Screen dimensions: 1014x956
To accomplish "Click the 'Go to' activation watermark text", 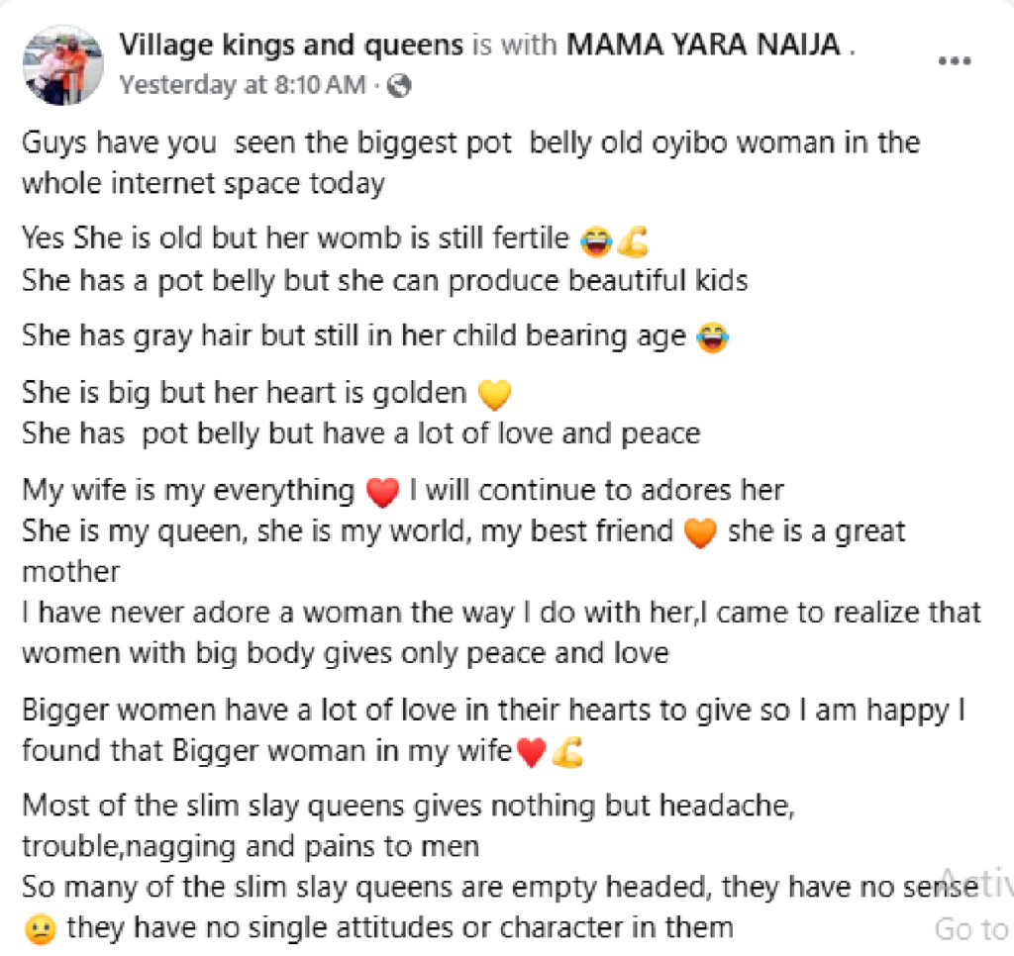I will coord(973,929).
